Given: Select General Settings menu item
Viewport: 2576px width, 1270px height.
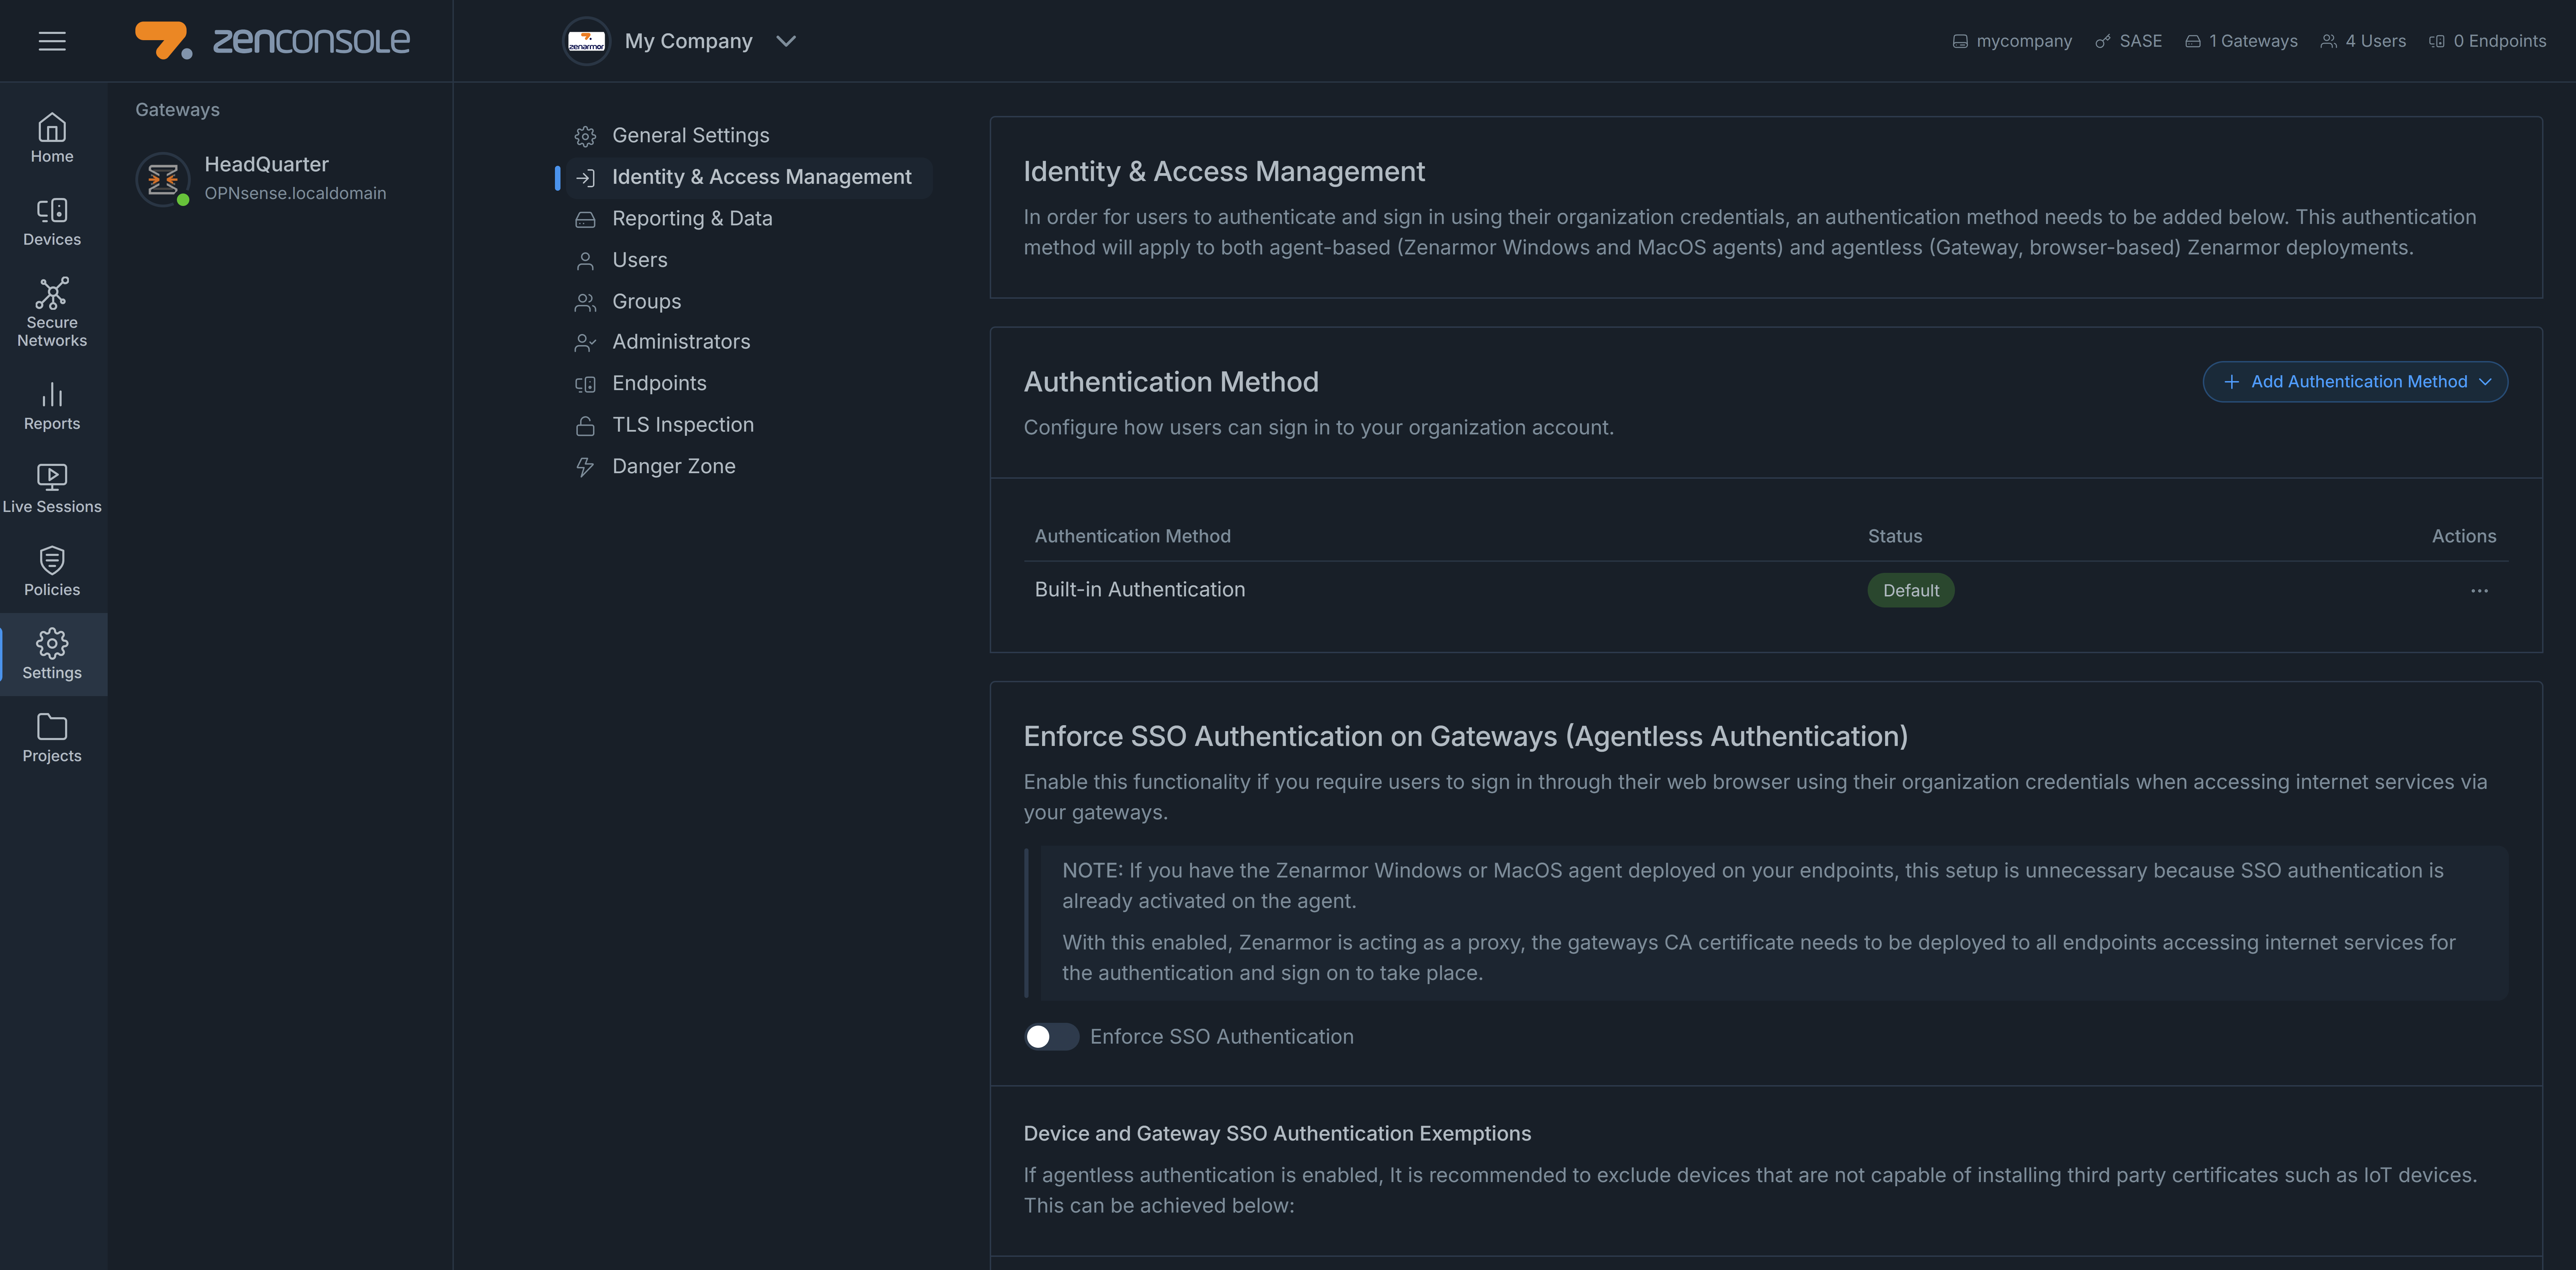Looking at the screenshot, I should (x=690, y=135).
